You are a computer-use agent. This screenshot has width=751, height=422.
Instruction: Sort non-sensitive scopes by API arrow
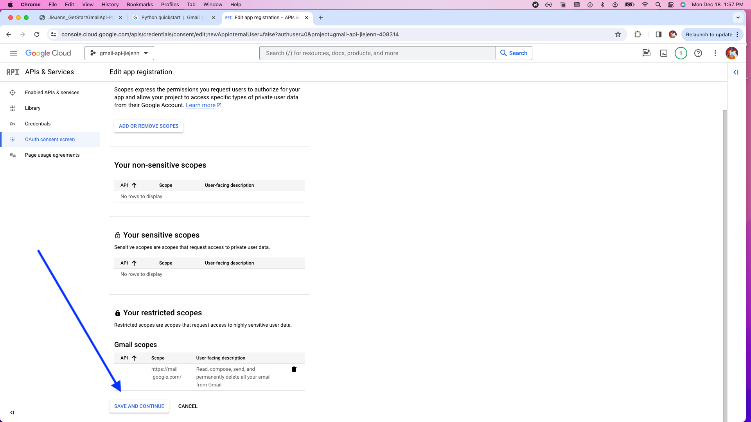point(134,185)
